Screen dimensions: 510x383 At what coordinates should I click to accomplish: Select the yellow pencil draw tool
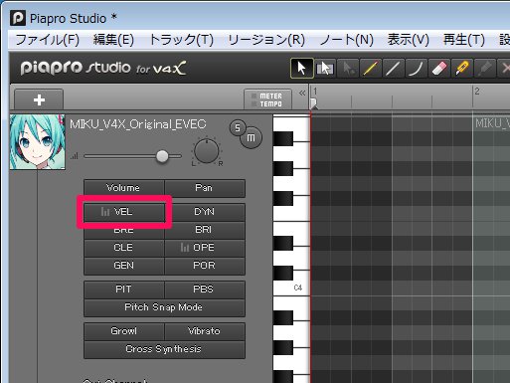pyautogui.click(x=370, y=69)
